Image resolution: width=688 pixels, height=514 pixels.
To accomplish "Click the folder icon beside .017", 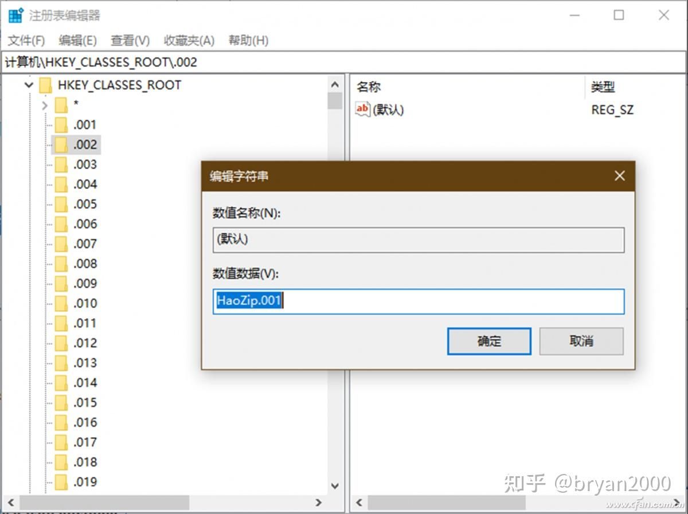I will (x=61, y=442).
